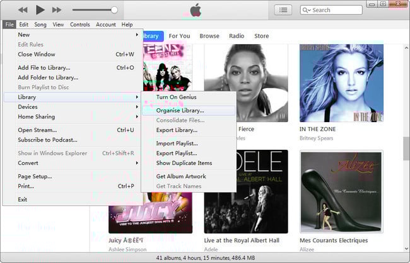The height and width of the screenshot is (263, 410).
Task: Open the View menu
Action: click(x=58, y=25)
